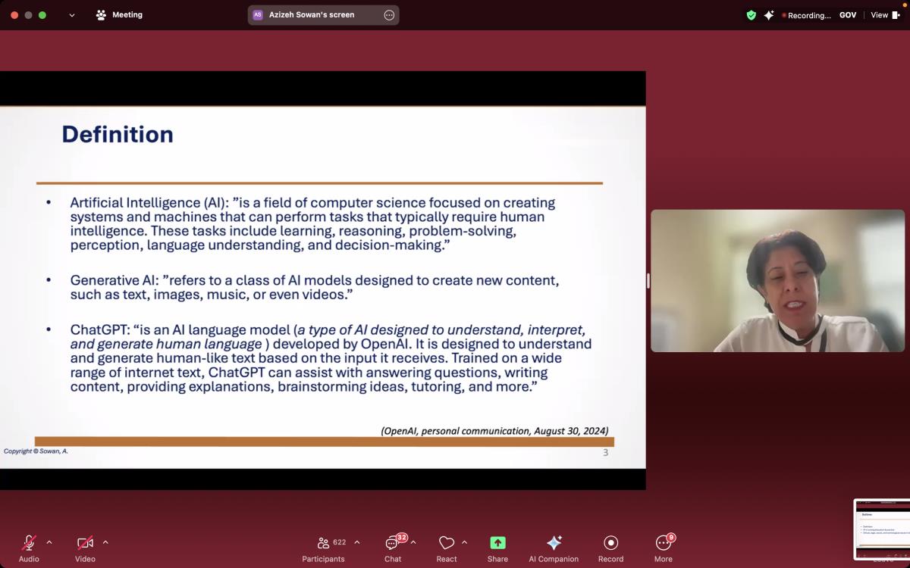
Task: Click the Record button
Action: click(610, 548)
